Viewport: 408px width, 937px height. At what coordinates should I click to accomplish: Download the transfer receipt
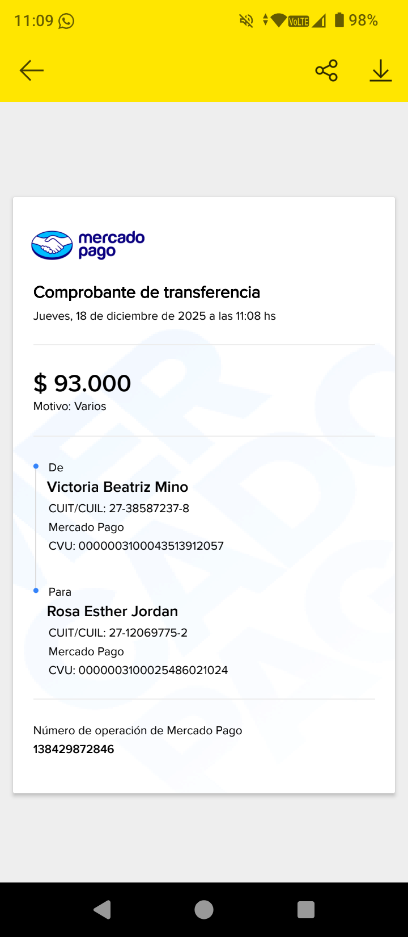coord(381,70)
